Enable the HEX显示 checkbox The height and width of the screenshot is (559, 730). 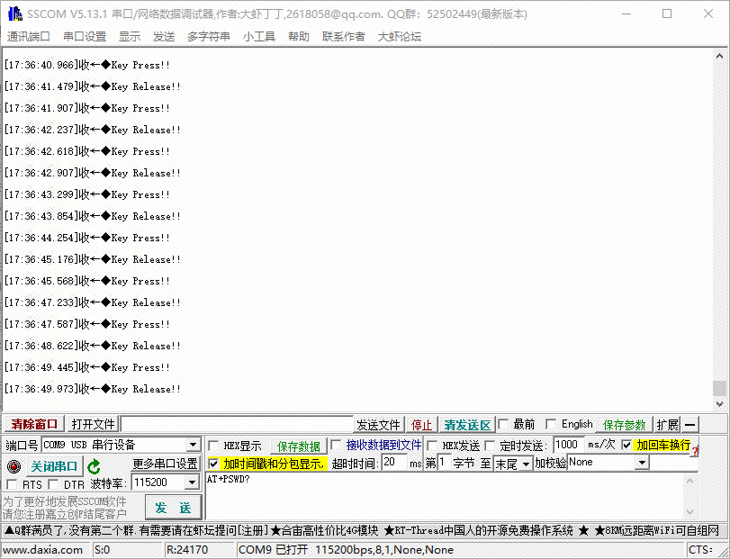tap(213, 446)
